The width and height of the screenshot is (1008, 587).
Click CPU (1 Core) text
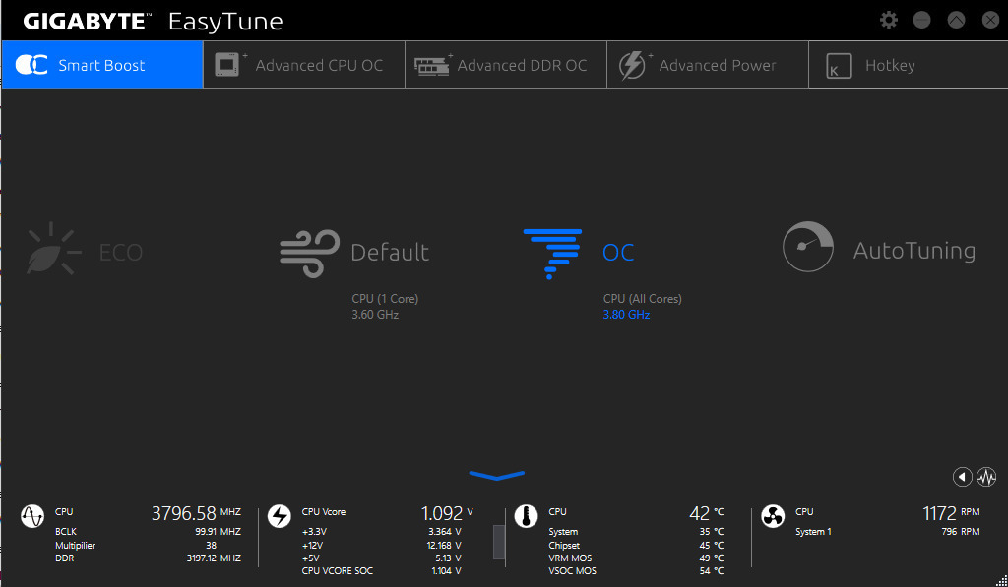coord(385,299)
